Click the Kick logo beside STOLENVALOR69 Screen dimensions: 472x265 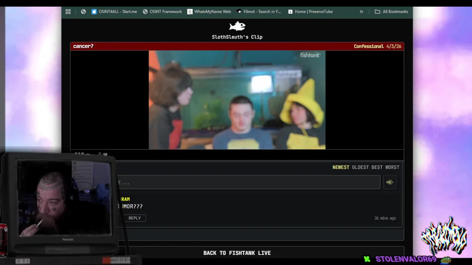(367, 259)
